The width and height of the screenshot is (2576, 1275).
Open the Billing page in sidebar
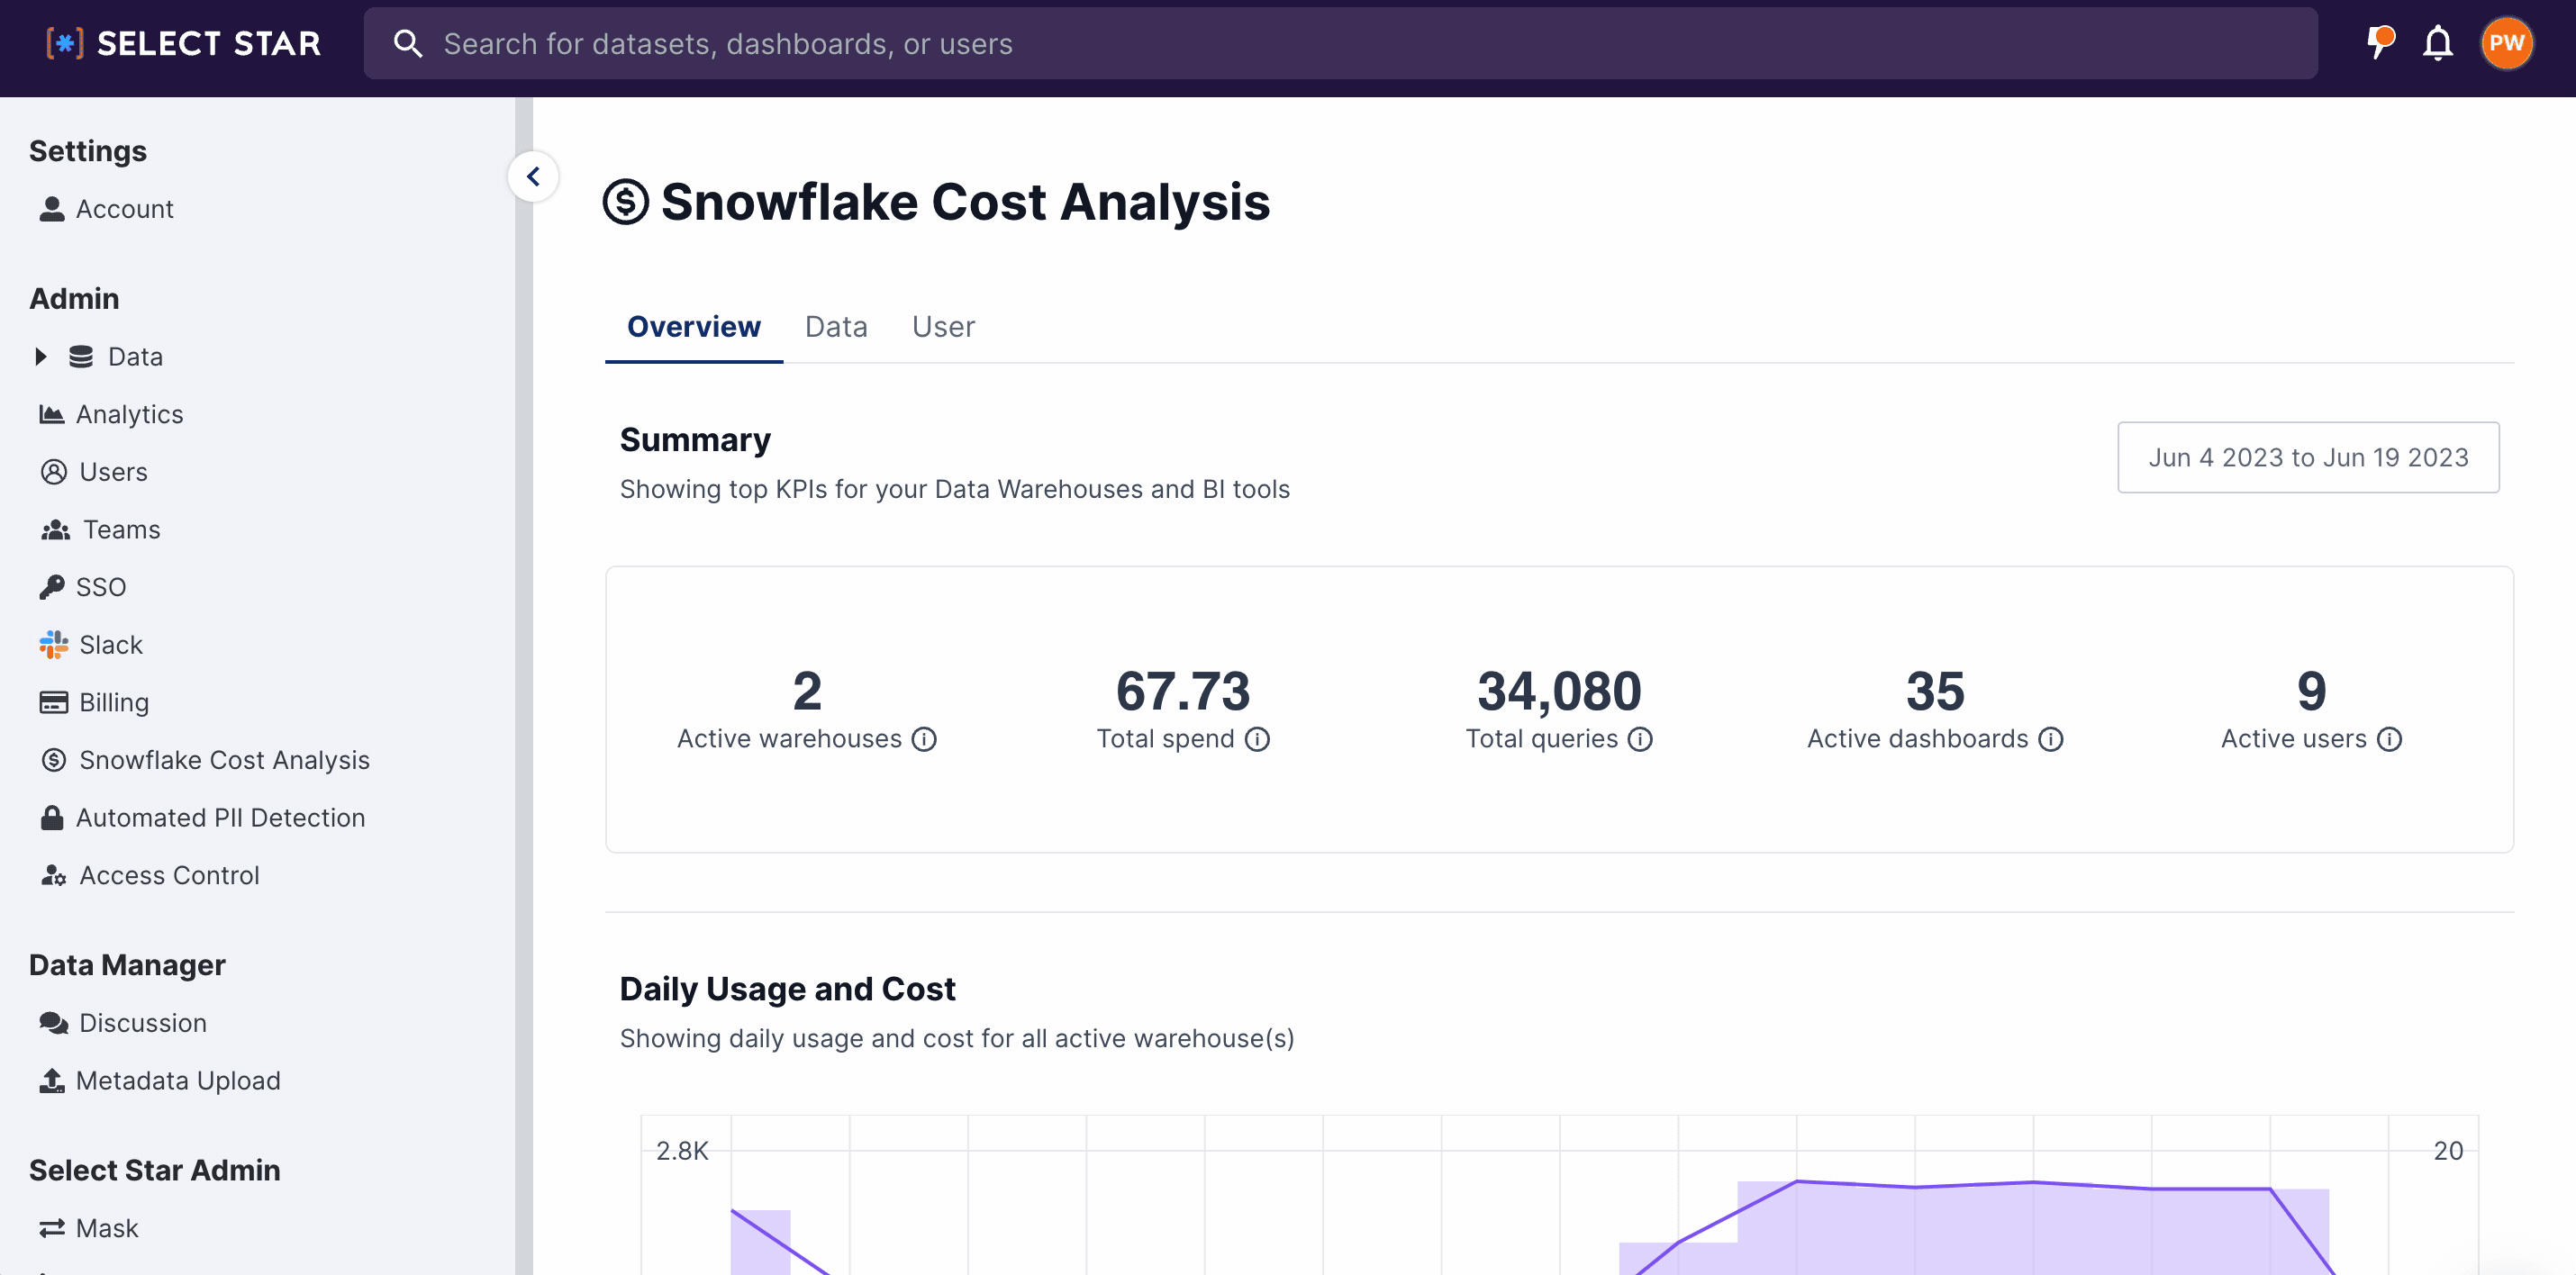(x=113, y=703)
